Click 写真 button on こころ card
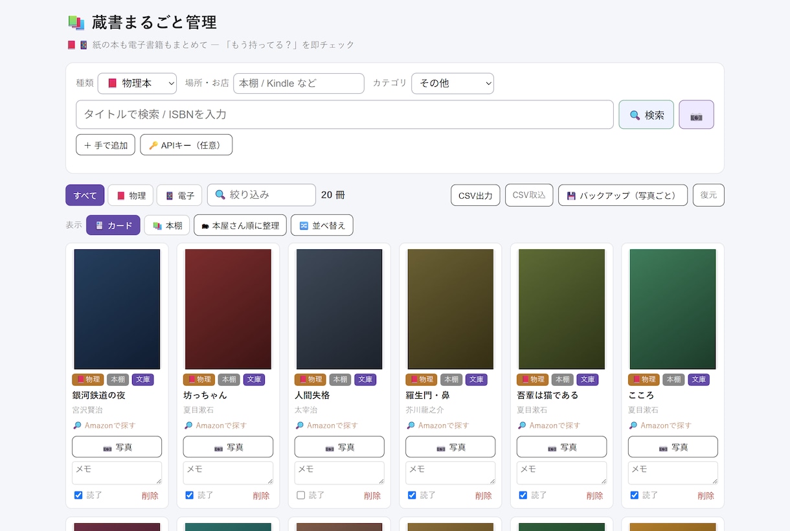 [673, 447]
